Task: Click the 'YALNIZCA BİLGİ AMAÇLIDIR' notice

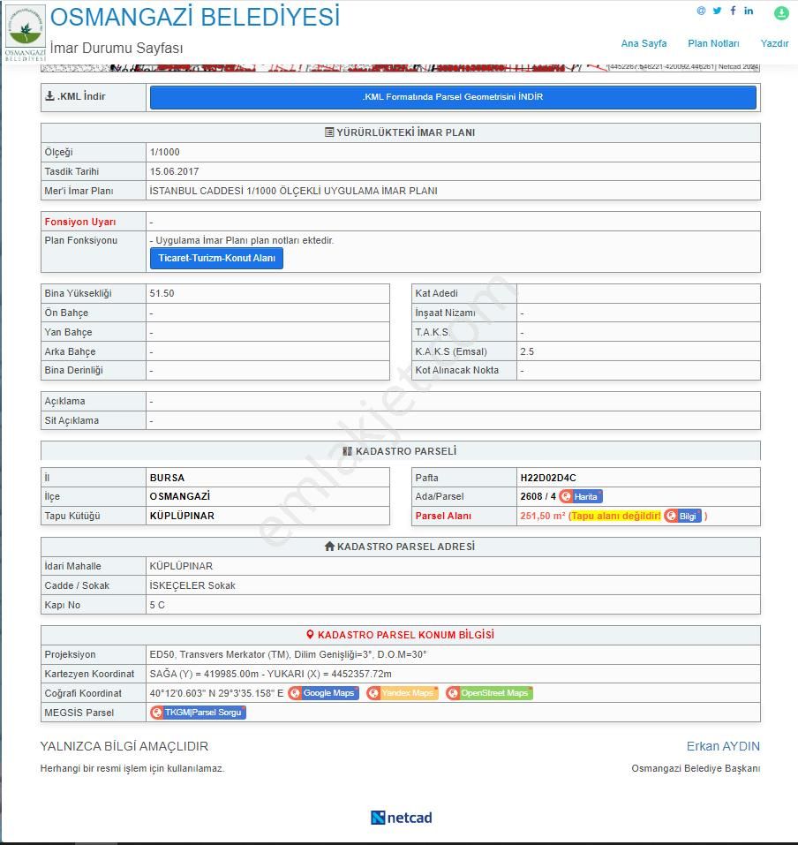Action: [124, 746]
